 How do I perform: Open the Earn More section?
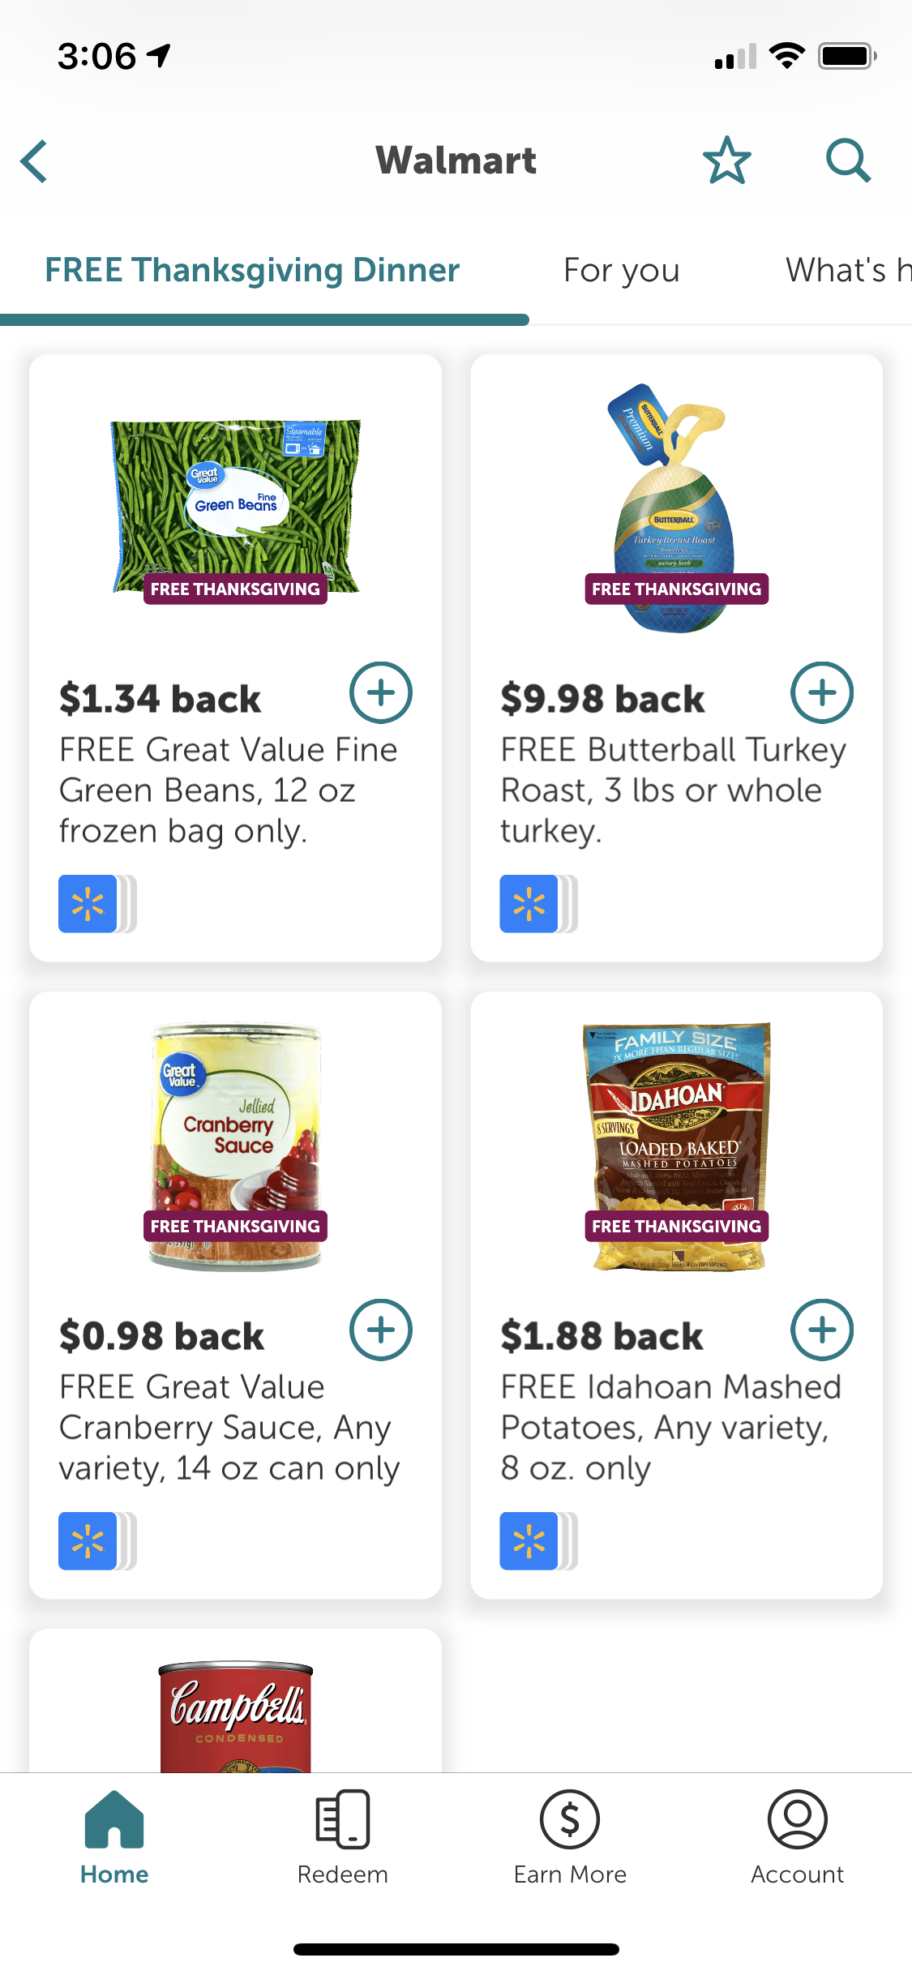tap(570, 1839)
